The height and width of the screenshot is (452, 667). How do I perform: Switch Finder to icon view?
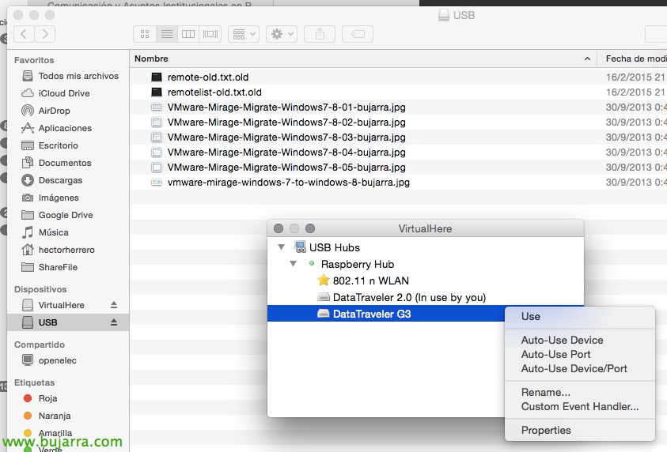pyautogui.click(x=145, y=34)
